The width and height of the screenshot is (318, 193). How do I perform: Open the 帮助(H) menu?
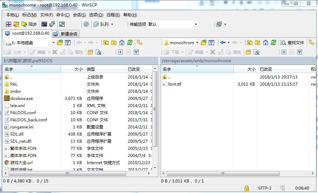(x=130, y=15)
